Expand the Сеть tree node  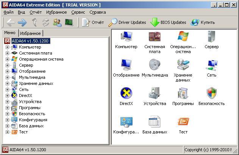coord(7,89)
